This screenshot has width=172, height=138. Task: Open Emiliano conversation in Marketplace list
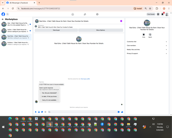pos(16,43)
